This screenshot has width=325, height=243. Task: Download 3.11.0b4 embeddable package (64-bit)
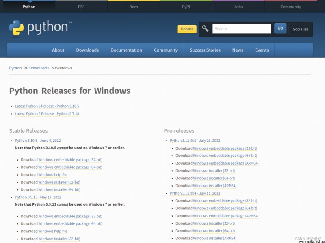tap(225, 208)
